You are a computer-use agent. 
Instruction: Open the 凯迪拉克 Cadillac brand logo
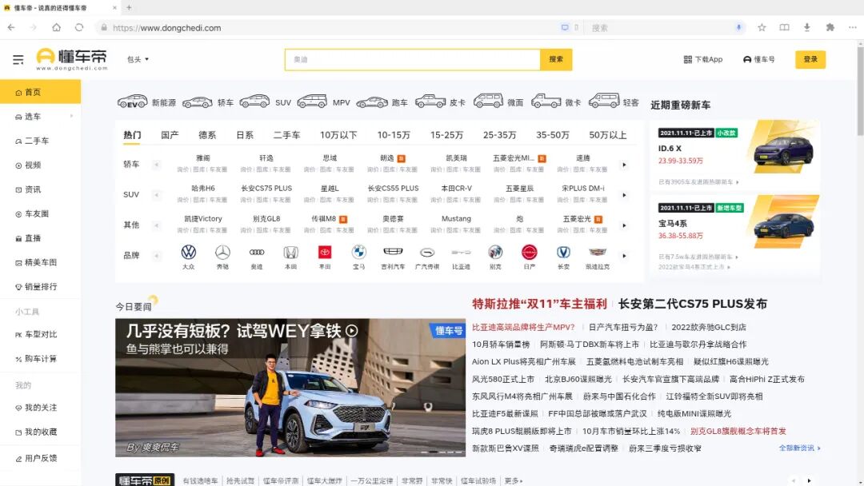(598, 252)
